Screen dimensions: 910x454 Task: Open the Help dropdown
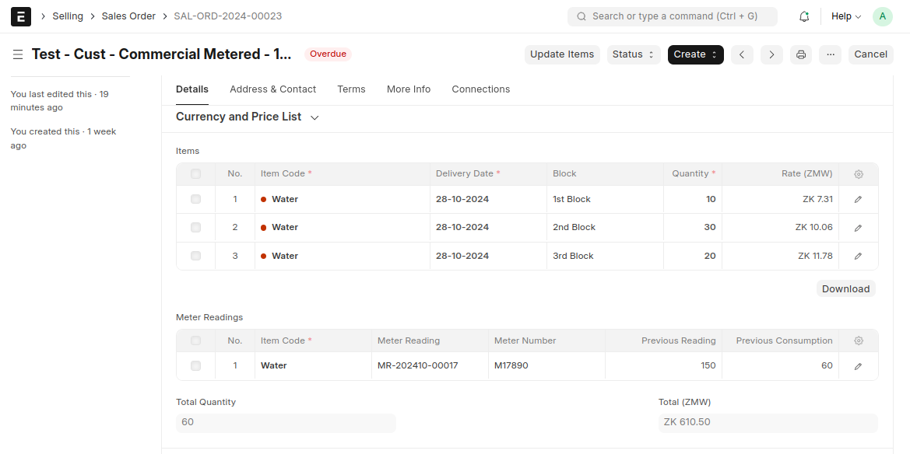pos(846,16)
